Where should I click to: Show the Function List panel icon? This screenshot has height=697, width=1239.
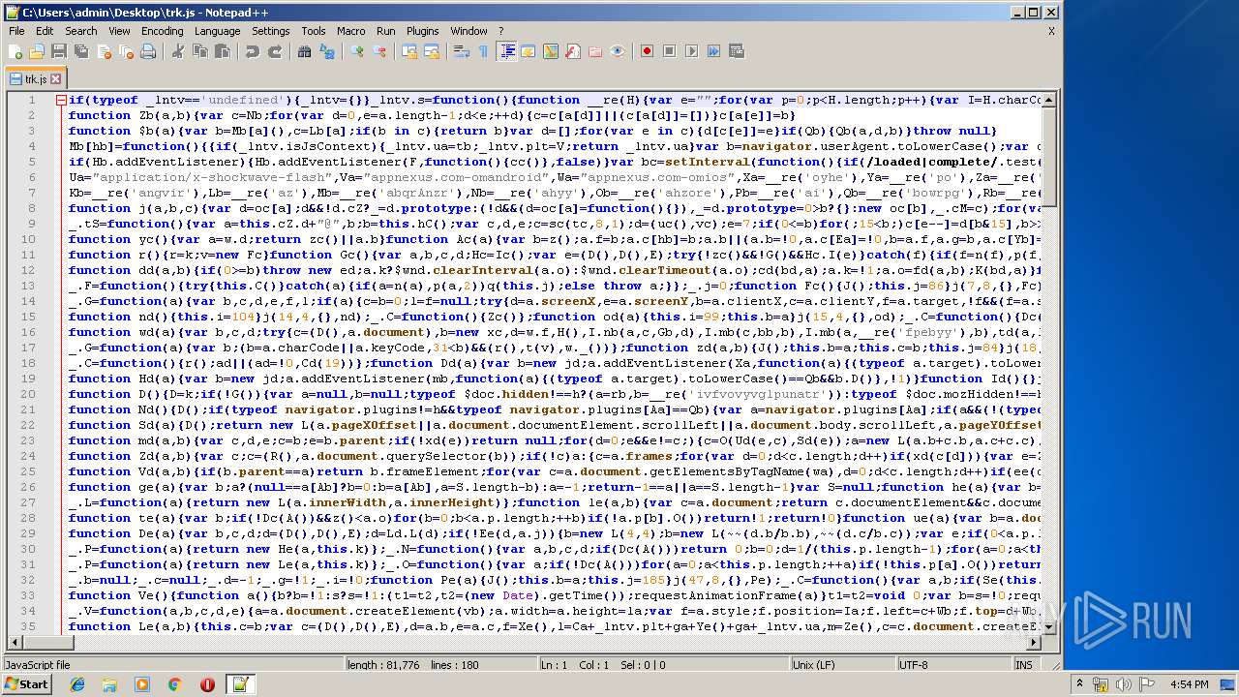(x=573, y=51)
